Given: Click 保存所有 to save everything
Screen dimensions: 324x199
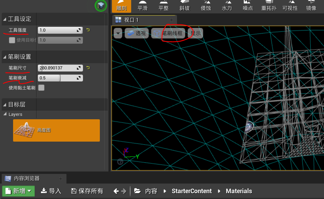Looking at the screenshot, I should [x=87, y=191].
